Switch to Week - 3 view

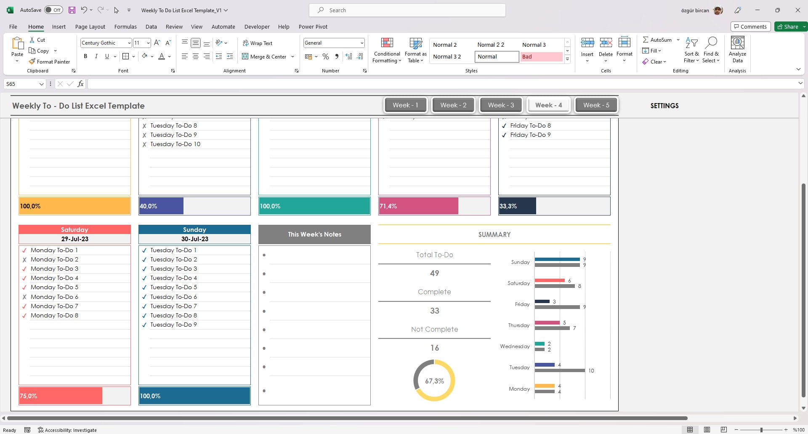click(x=500, y=105)
